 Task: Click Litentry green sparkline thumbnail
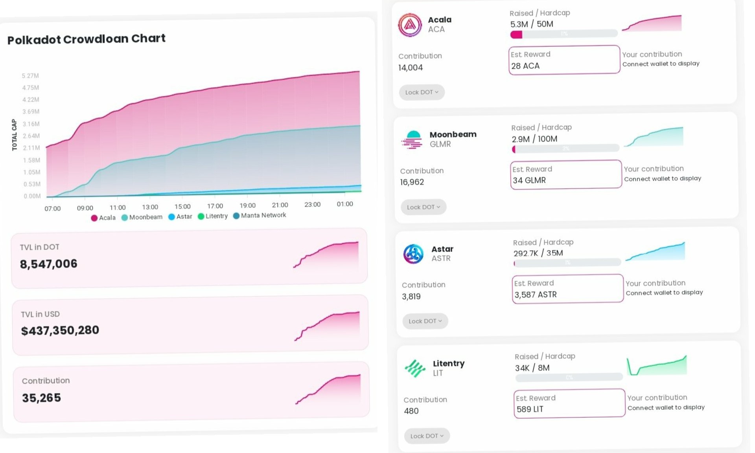(657, 365)
